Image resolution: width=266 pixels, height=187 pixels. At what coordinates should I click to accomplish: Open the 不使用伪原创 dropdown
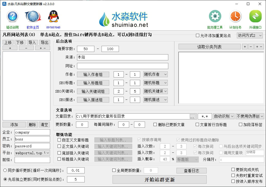[250, 116]
